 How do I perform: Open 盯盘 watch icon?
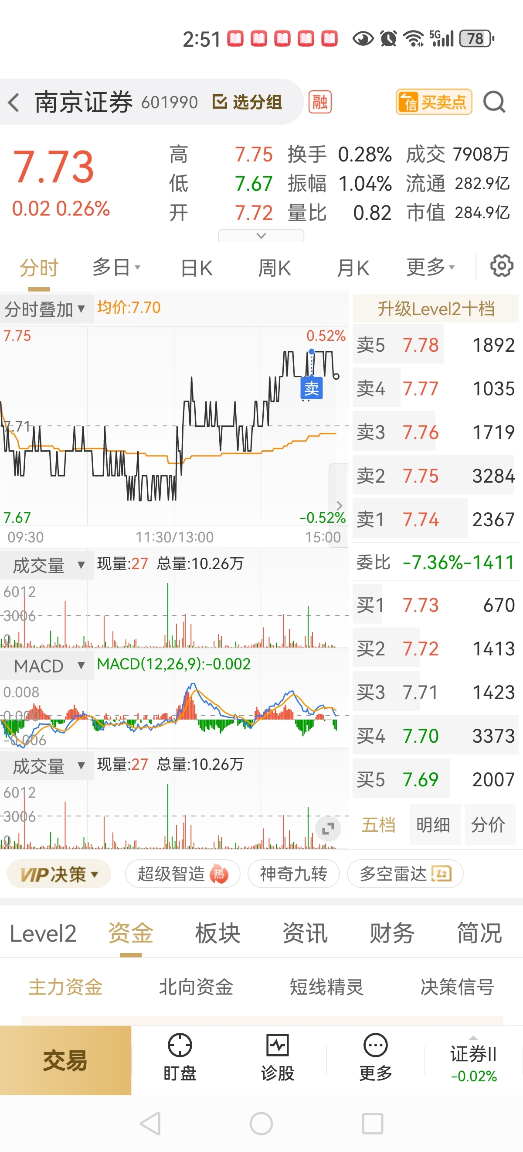point(180,1057)
